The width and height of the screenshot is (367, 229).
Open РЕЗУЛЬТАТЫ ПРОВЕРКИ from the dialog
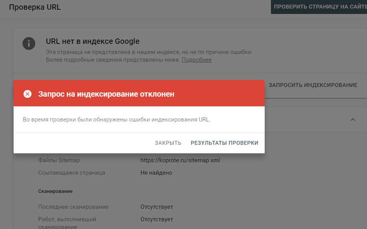tap(224, 143)
